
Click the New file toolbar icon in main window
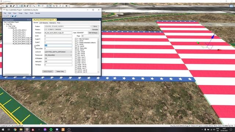point(3,6)
